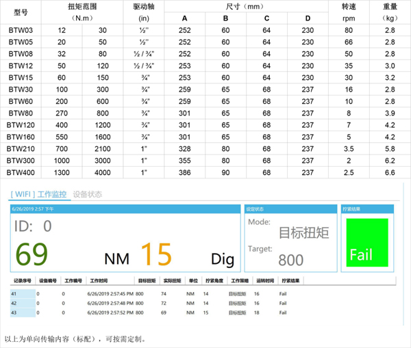Click the 拧紧结果 column header
This screenshot has width=411, height=348.
tap(290, 280)
